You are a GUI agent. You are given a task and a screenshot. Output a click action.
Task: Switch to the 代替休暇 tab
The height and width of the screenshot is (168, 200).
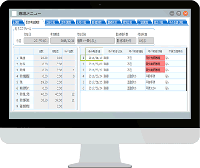[52, 22]
